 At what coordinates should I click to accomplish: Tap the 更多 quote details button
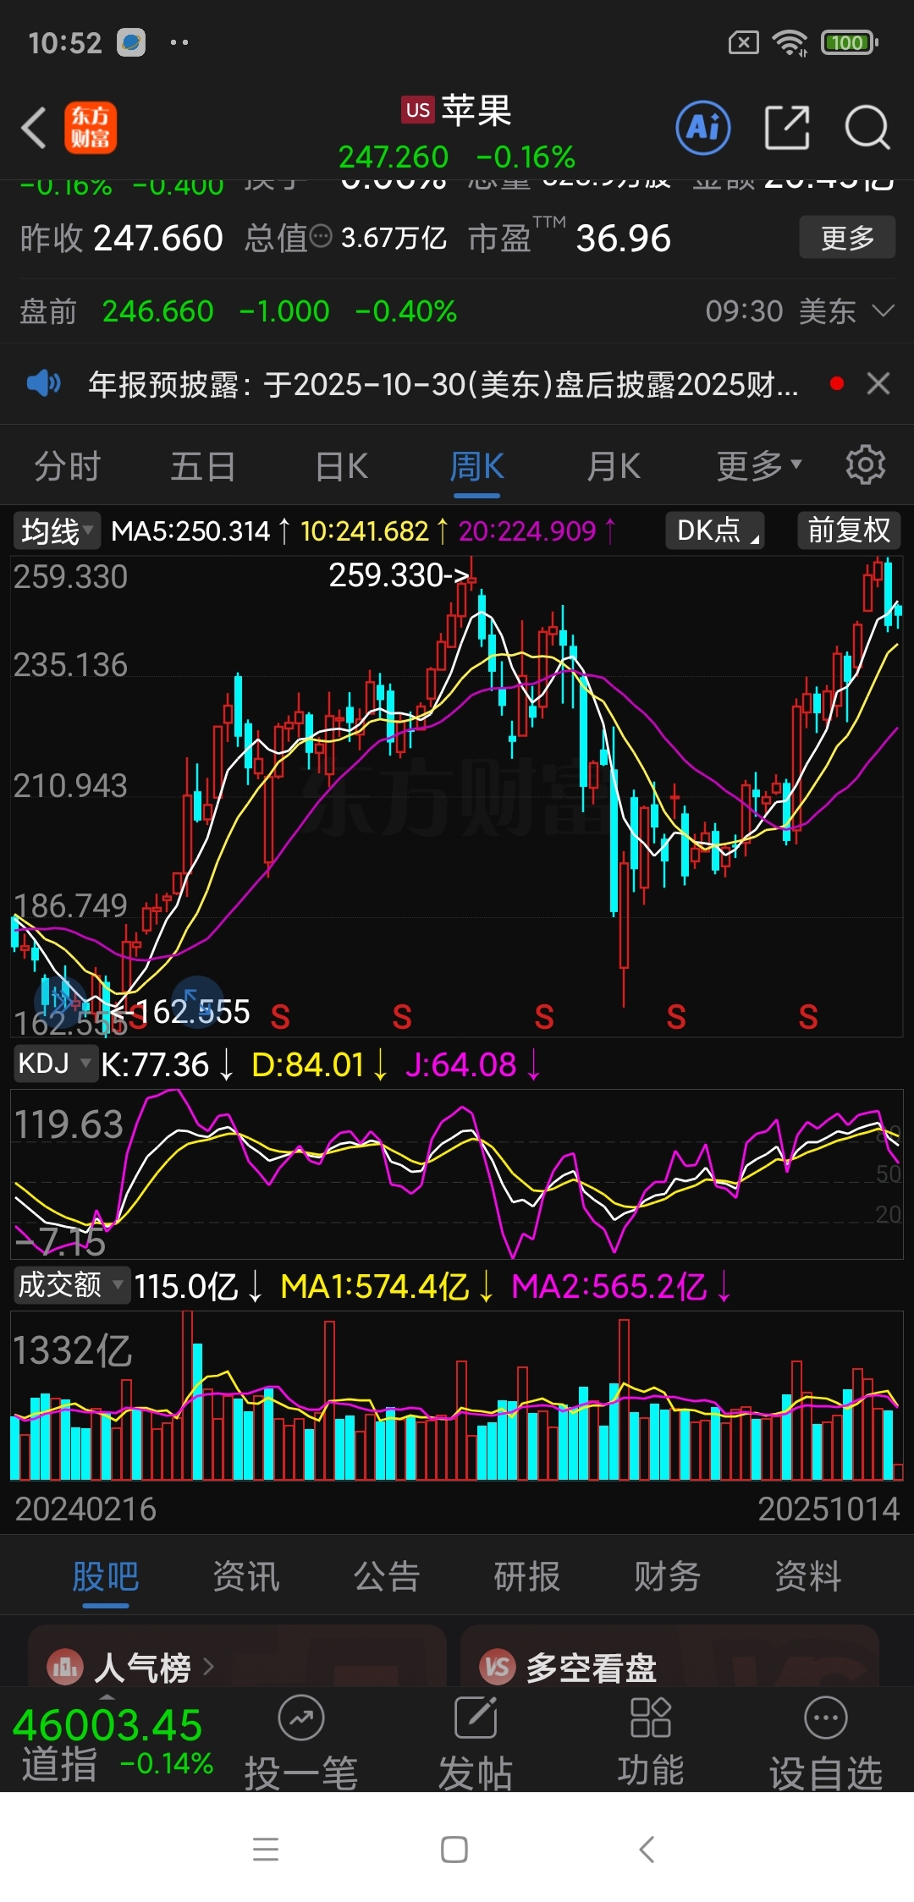[847, 237]
